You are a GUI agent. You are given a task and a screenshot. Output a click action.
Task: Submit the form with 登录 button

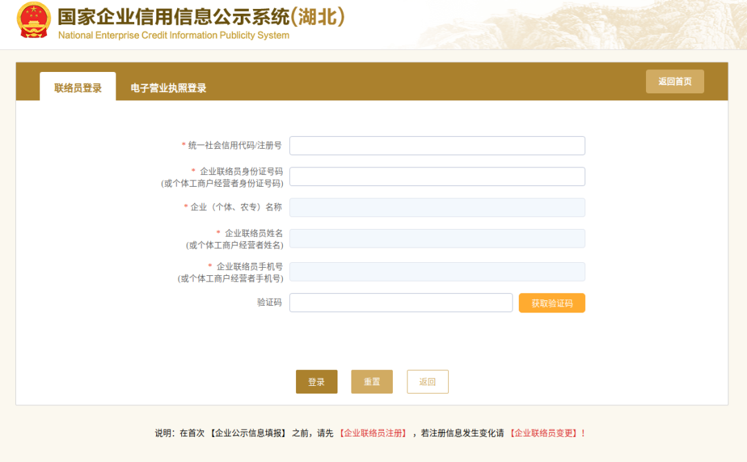316,382
